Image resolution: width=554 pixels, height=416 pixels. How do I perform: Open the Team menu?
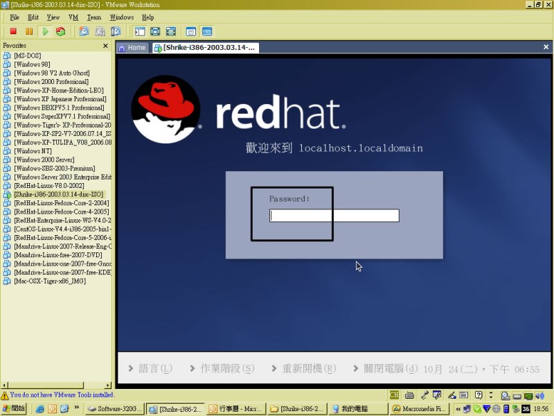tap(94, 17)
